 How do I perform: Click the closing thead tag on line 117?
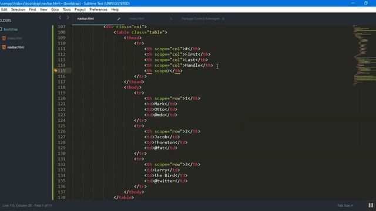pyautogui.click(x=134, y=82)
